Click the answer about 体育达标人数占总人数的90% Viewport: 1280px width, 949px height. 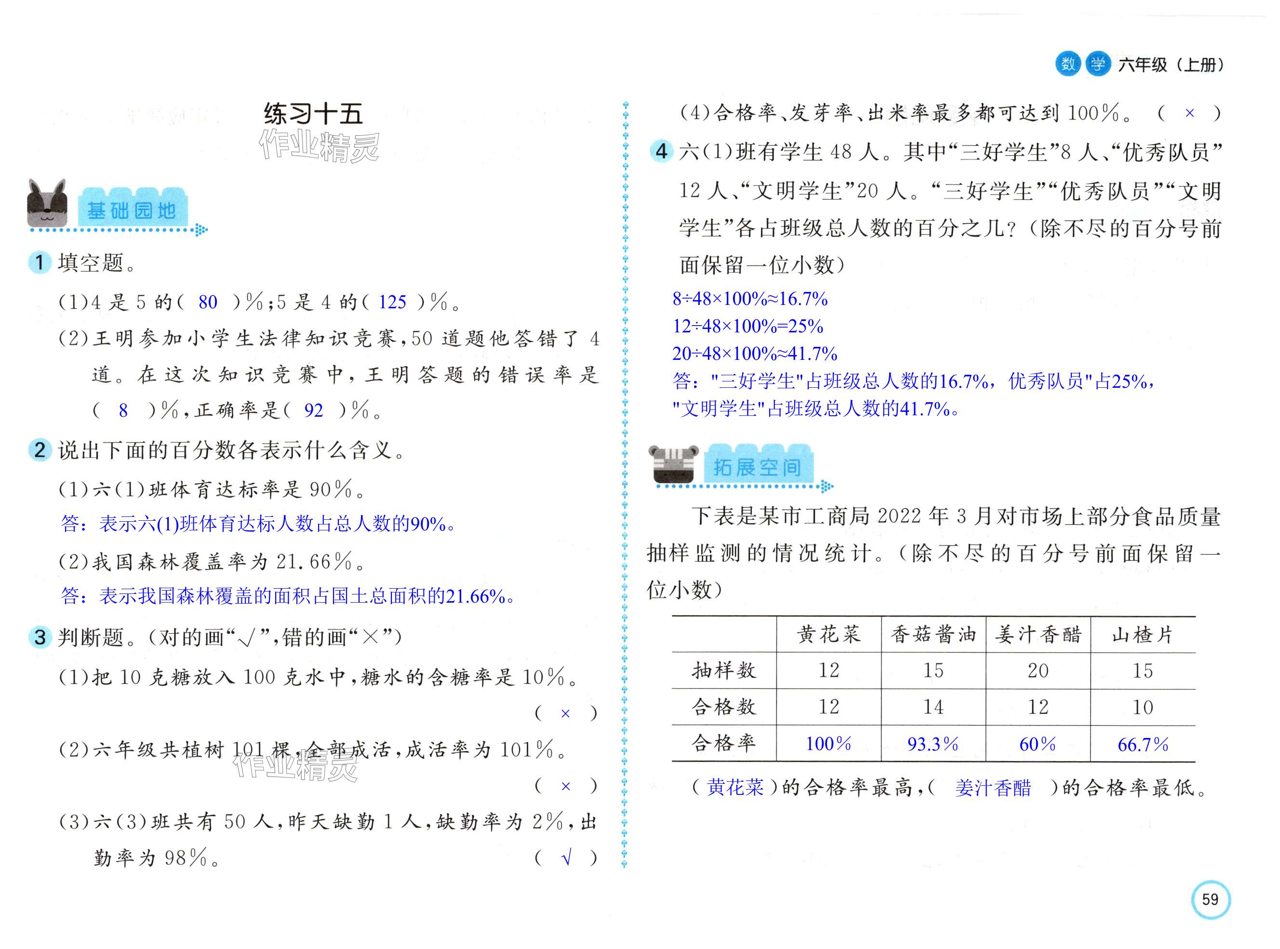point(259,524)
